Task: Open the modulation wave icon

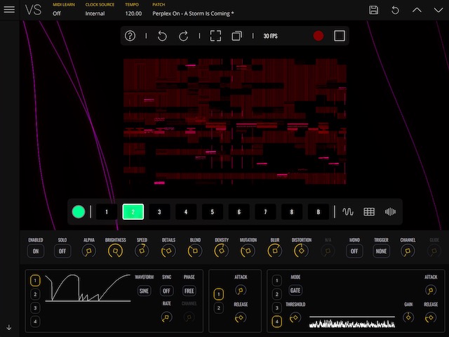Action: [349, 211]
